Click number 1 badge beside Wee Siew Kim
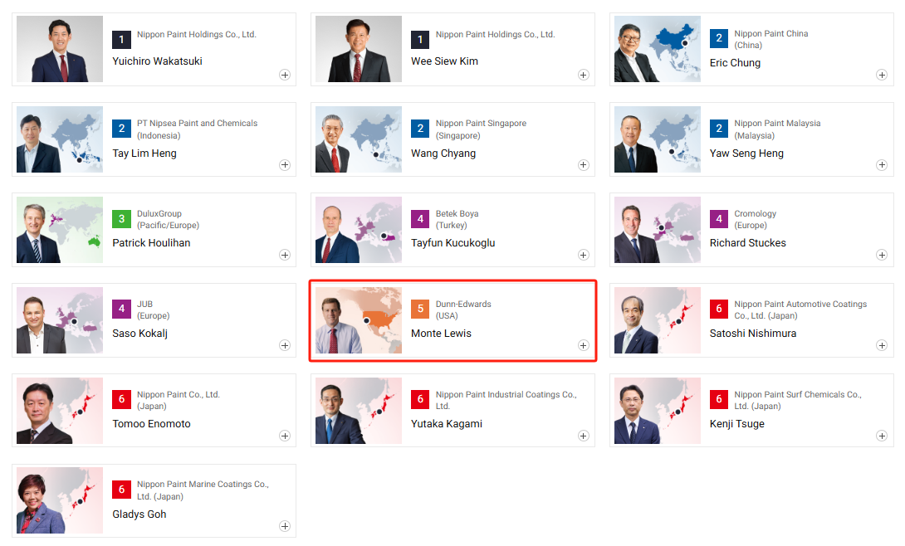This screenshot has height=546, width=905. [x=420, y=40]
